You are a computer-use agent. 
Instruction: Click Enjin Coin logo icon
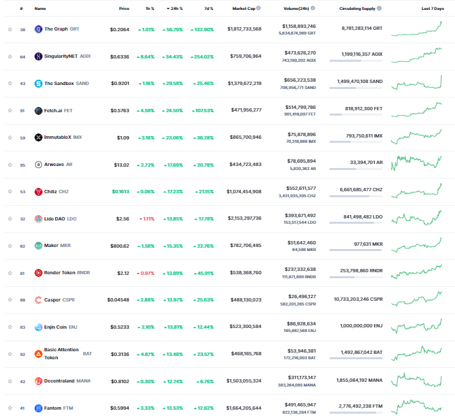(39, 327)
